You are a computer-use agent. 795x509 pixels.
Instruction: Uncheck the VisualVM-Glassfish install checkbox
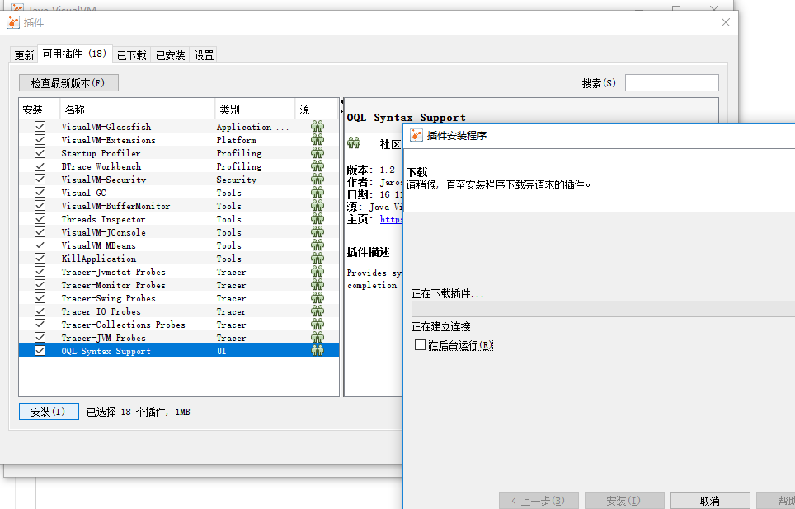click(x=40, y=127)
